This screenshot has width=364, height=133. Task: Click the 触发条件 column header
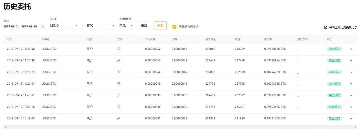(x=303, y=39)
